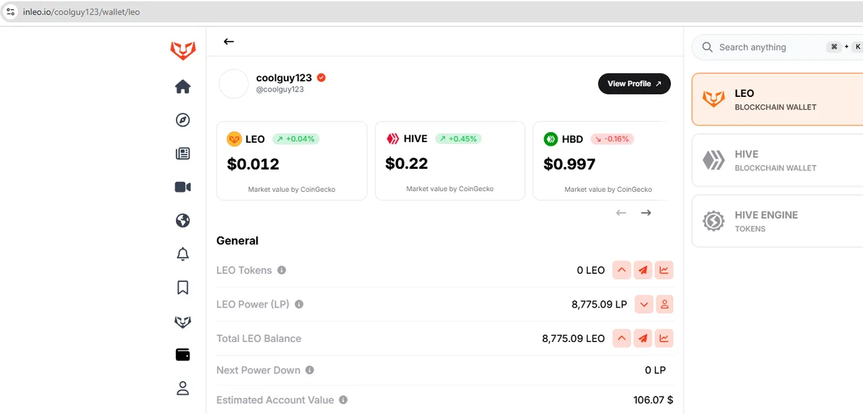Click the chart icon in the Total LEO Balance row
Image resolution: width=863 pixels, height=414 pixels.
click(664, 339)
